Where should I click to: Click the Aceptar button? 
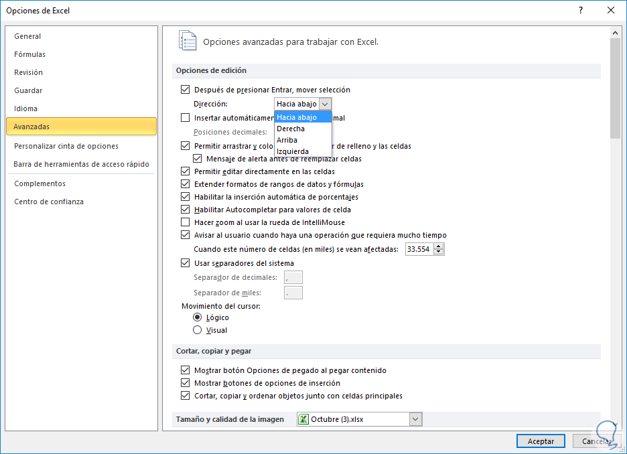541,441
